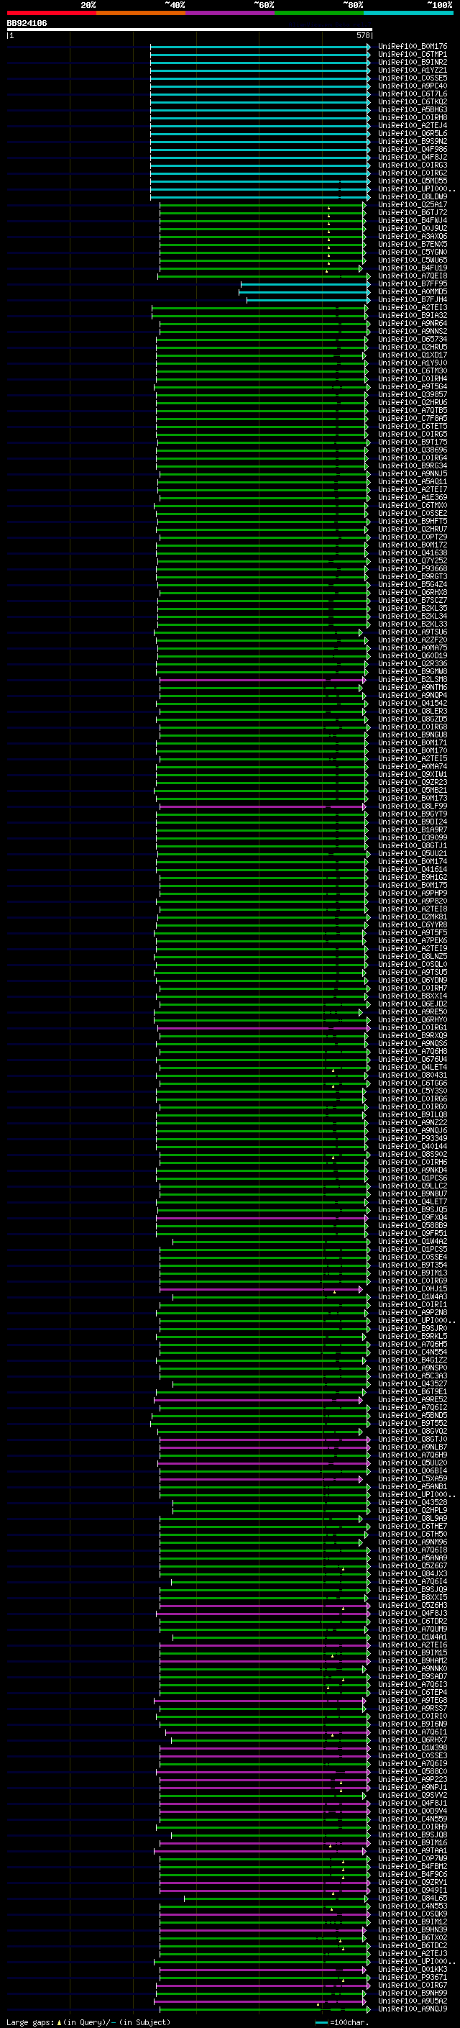Select the UniRef100_B9S9N2 label
This screenshot has width=460, height=2028.
point(412,142)
